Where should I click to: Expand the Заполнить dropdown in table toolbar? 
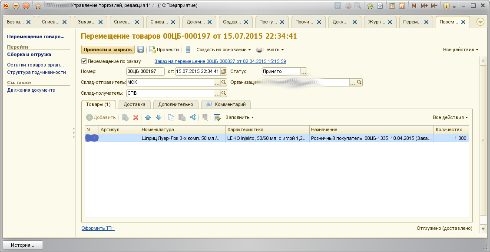(x=239, y=117)
